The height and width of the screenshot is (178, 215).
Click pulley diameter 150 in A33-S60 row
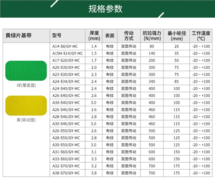click(177, 159)
